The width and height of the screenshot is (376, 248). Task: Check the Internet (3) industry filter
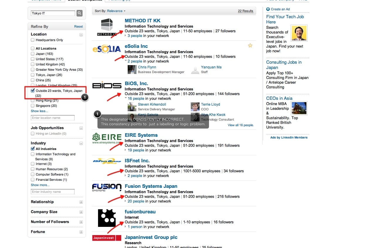33,164
